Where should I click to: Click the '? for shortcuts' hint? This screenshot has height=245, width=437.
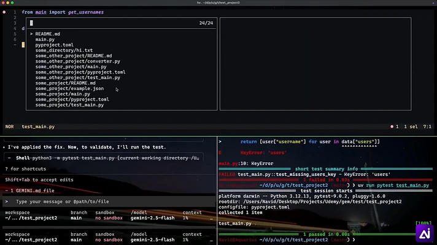point(26,169)
